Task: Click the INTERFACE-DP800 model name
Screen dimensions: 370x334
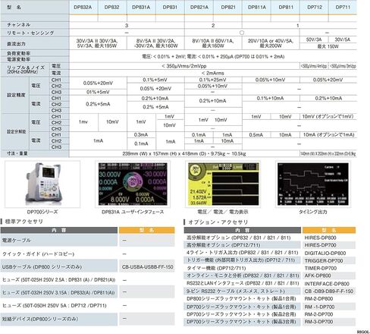Action: click(327, 284)
